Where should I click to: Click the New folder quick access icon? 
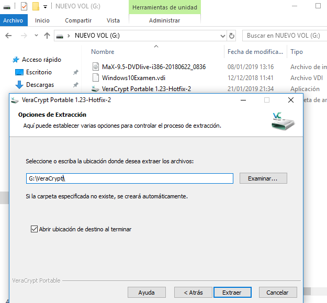[x=36, y=6]
